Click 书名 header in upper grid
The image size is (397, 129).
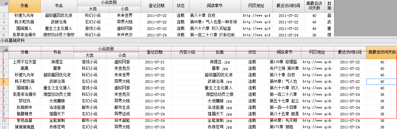59,6
